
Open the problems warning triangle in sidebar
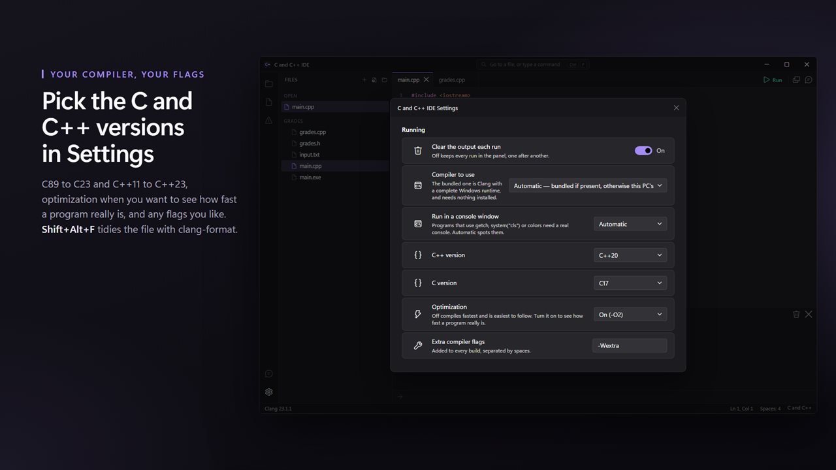click(x=268, y=121)
